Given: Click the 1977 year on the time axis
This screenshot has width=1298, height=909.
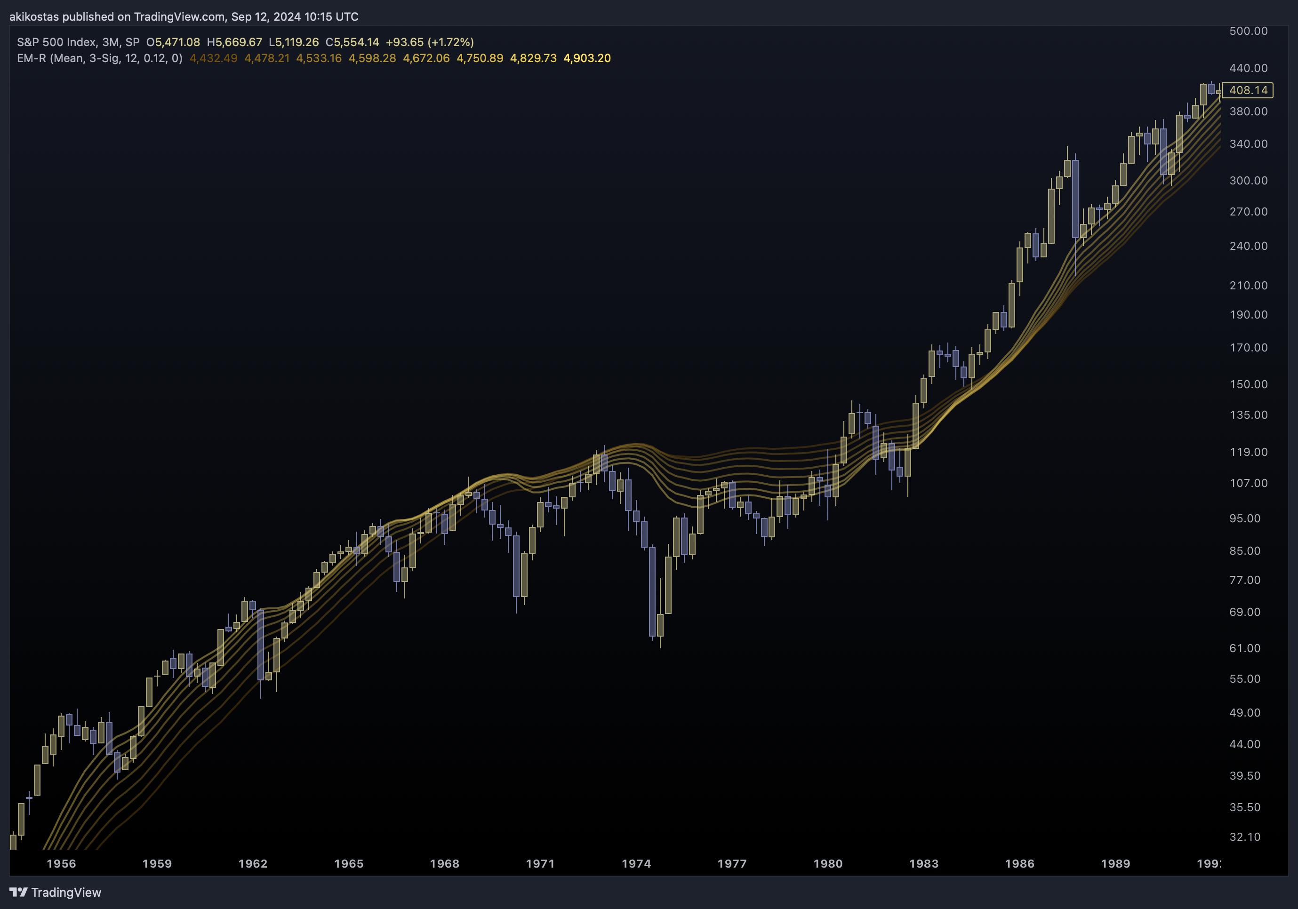Looking at the screenshot, I should tap(732, 864).
